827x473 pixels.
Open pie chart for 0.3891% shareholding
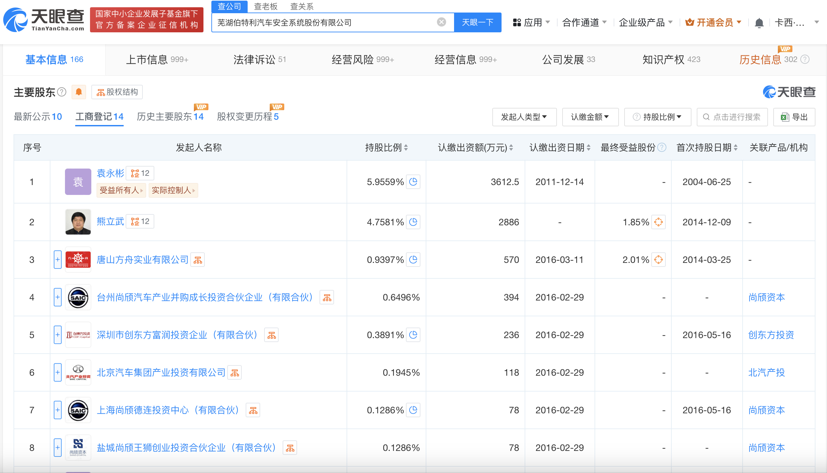point(413,335)
